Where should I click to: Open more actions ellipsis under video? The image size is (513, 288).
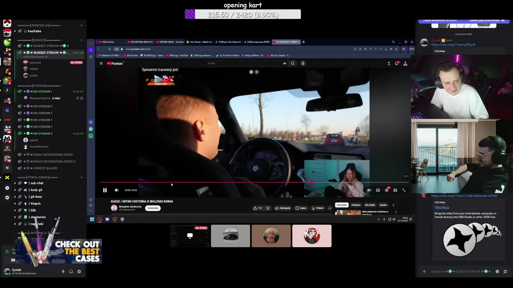(330, 208)
